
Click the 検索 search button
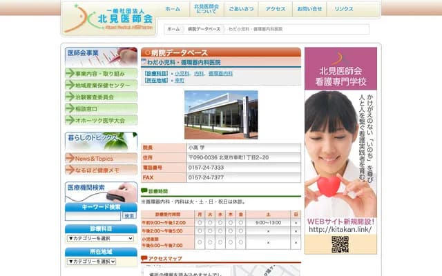[129, 216]
